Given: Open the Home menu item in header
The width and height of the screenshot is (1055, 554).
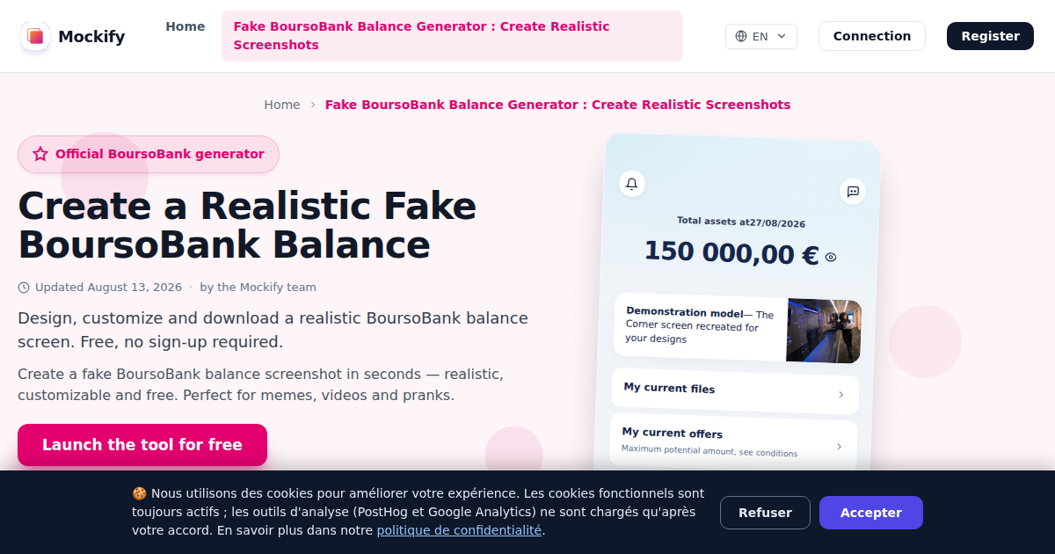Looking at the screenshot, I should coord(186,26).
